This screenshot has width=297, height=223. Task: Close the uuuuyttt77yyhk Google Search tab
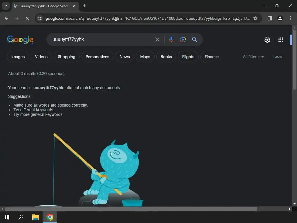coord(74,6)
